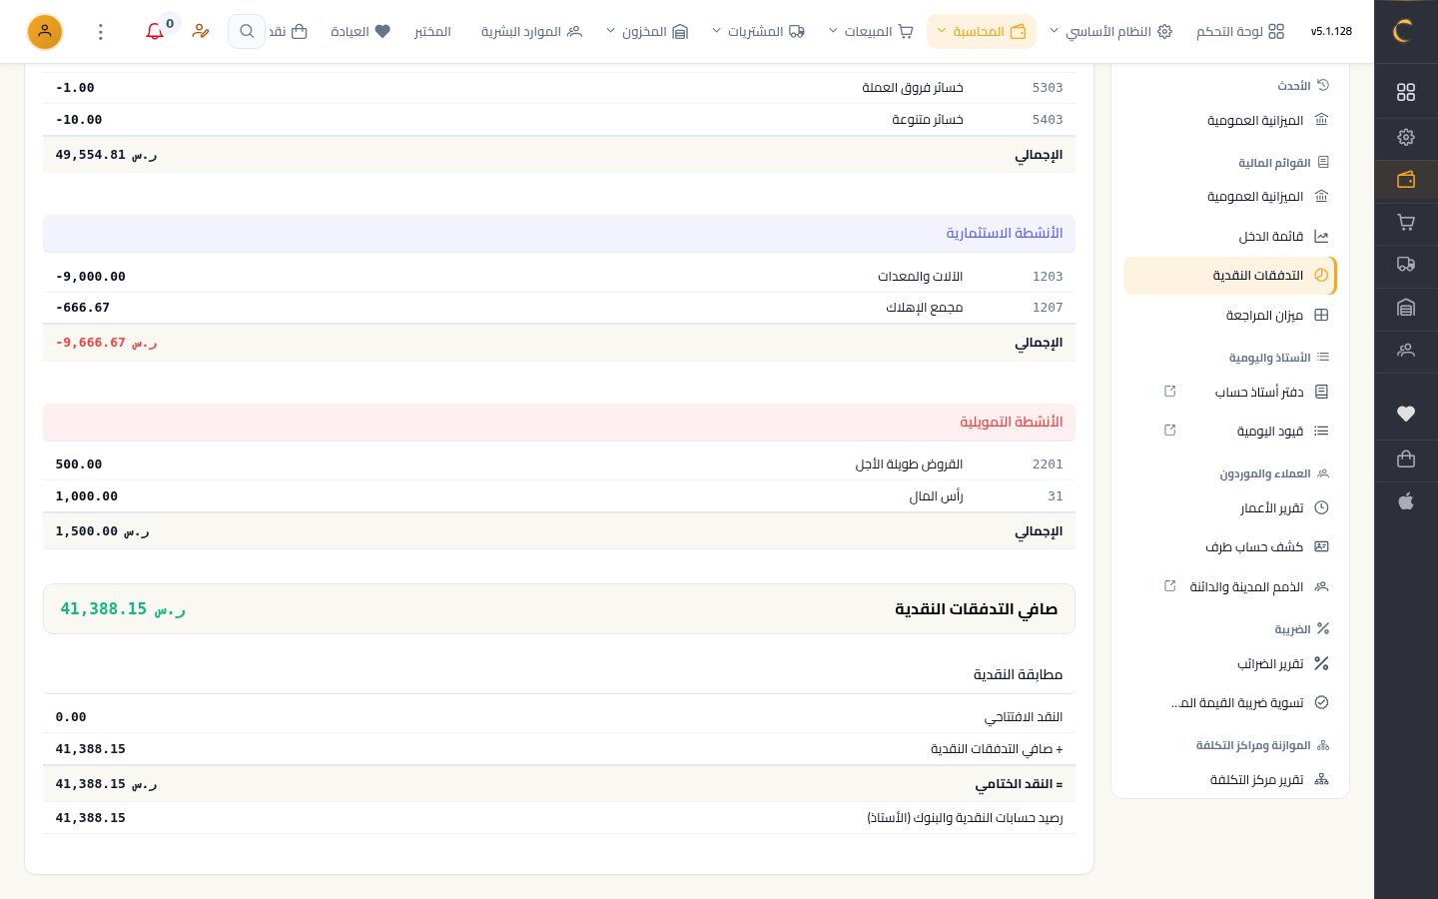Open المختبر in top navigation
This screenshot has width=1438, height=899.
coord(432,32)
